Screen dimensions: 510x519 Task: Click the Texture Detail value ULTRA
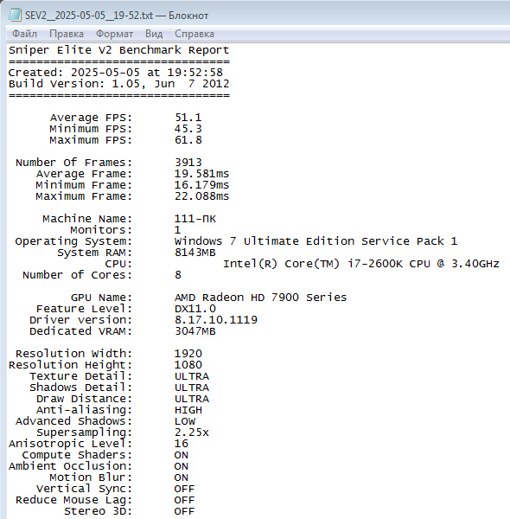192,376
